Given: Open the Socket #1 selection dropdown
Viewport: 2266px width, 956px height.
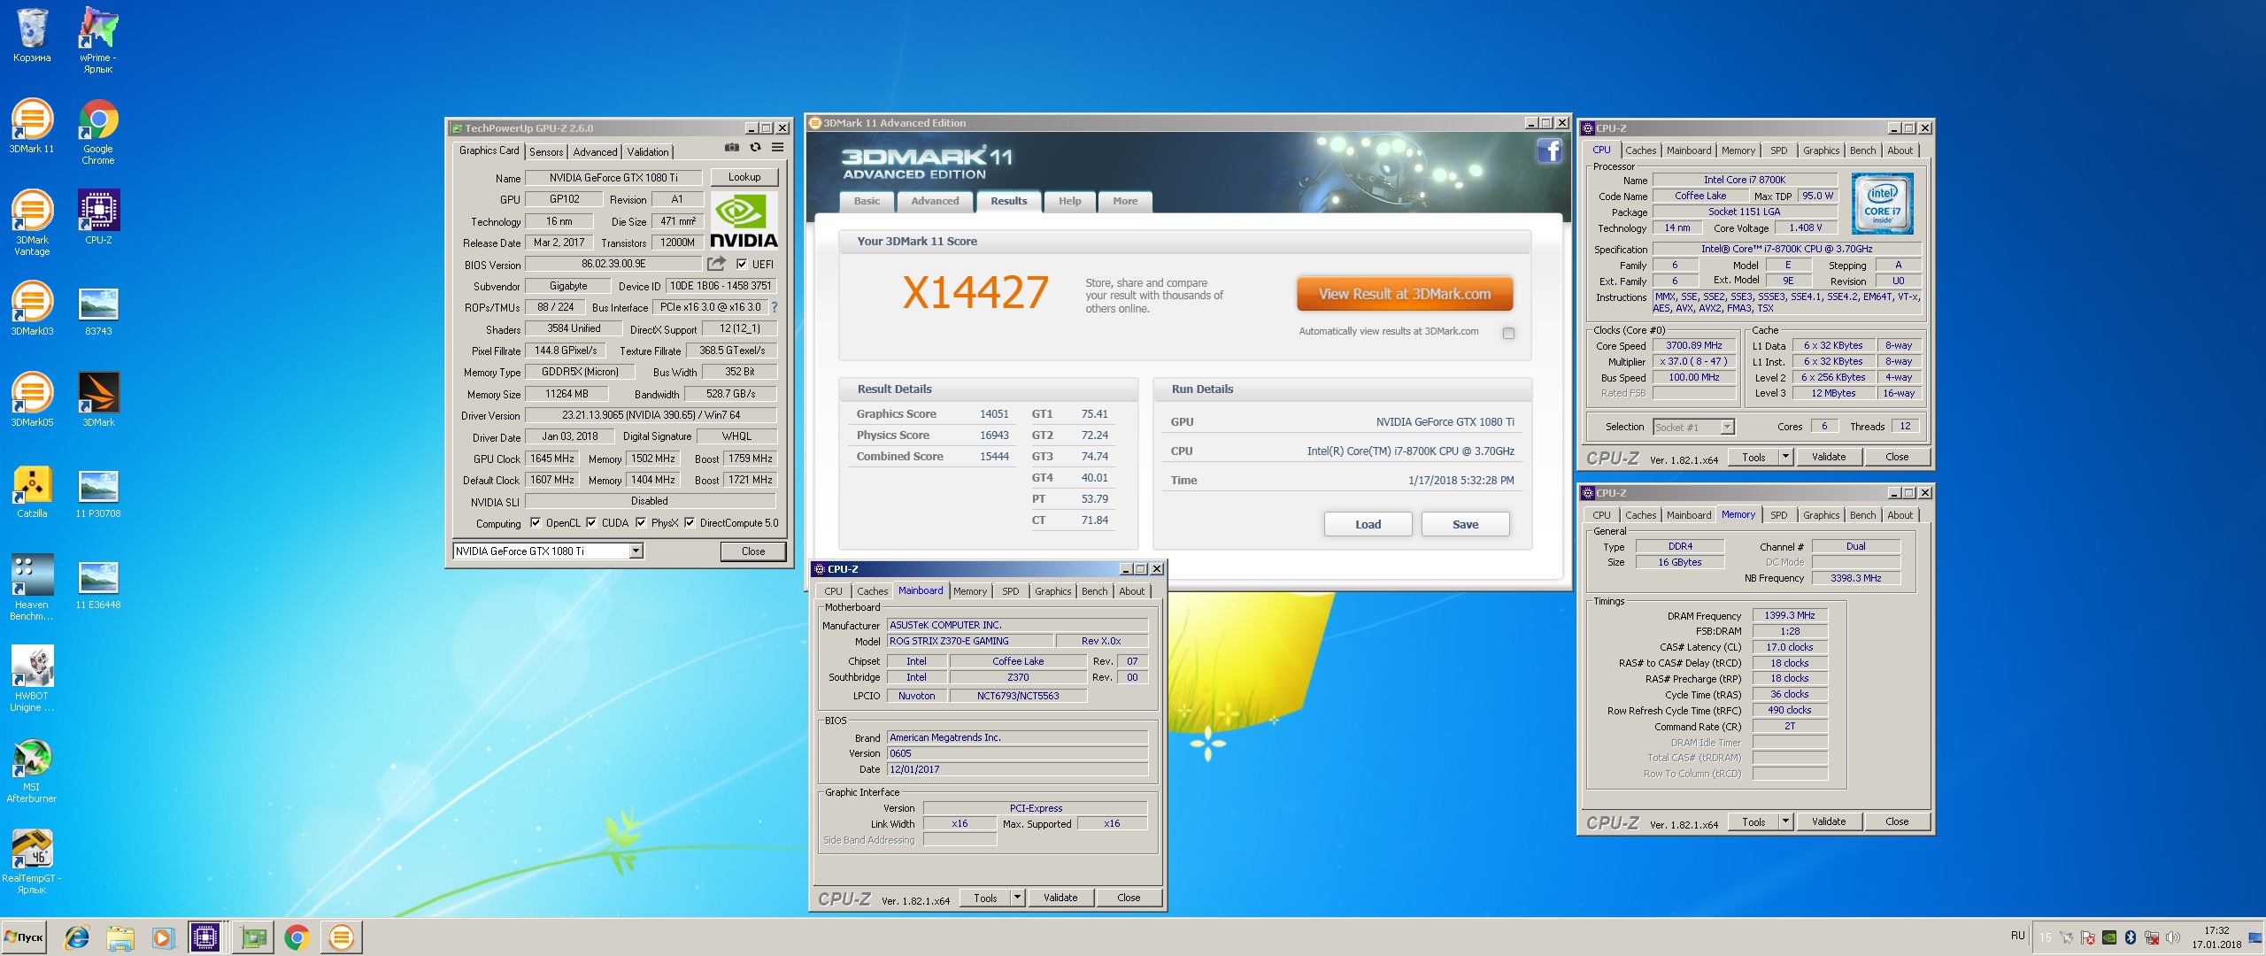Looking at the screenshot, I should tap(1726, 428).
